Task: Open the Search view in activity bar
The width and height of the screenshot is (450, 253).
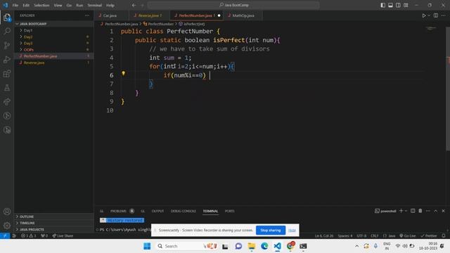Action: (7, 31)
